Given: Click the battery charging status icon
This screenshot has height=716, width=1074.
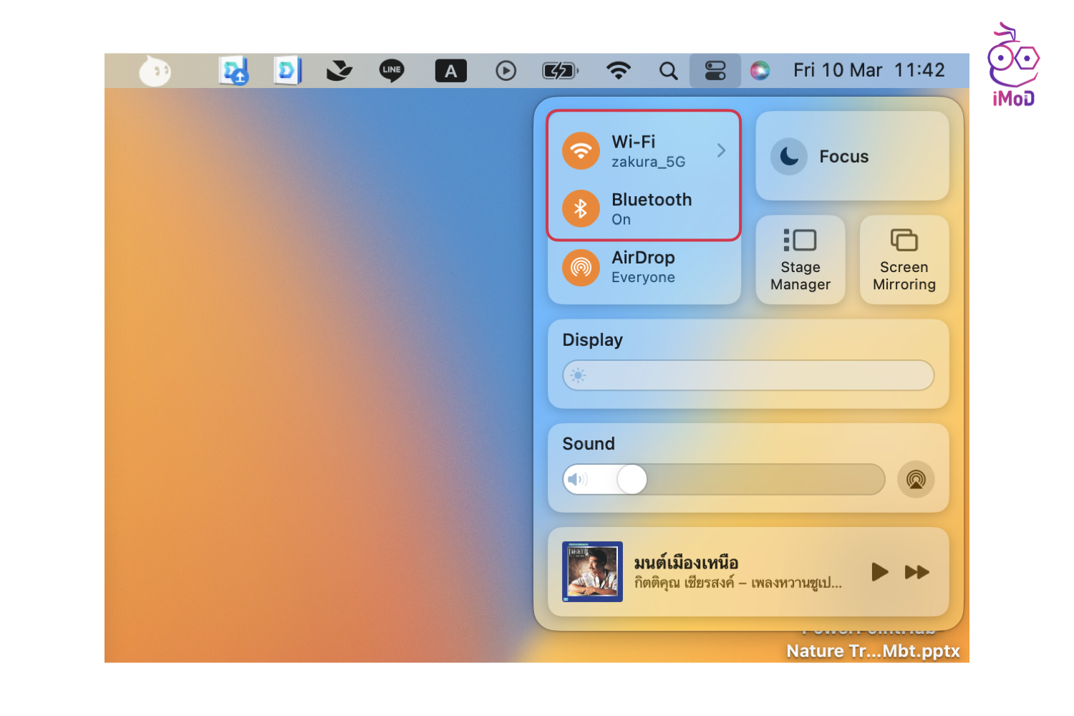Looking at the screenshot, I should tap(560, 70).
